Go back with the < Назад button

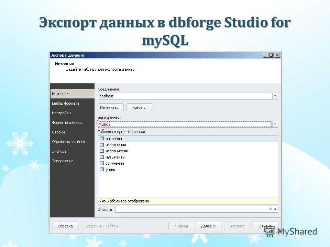181,226
